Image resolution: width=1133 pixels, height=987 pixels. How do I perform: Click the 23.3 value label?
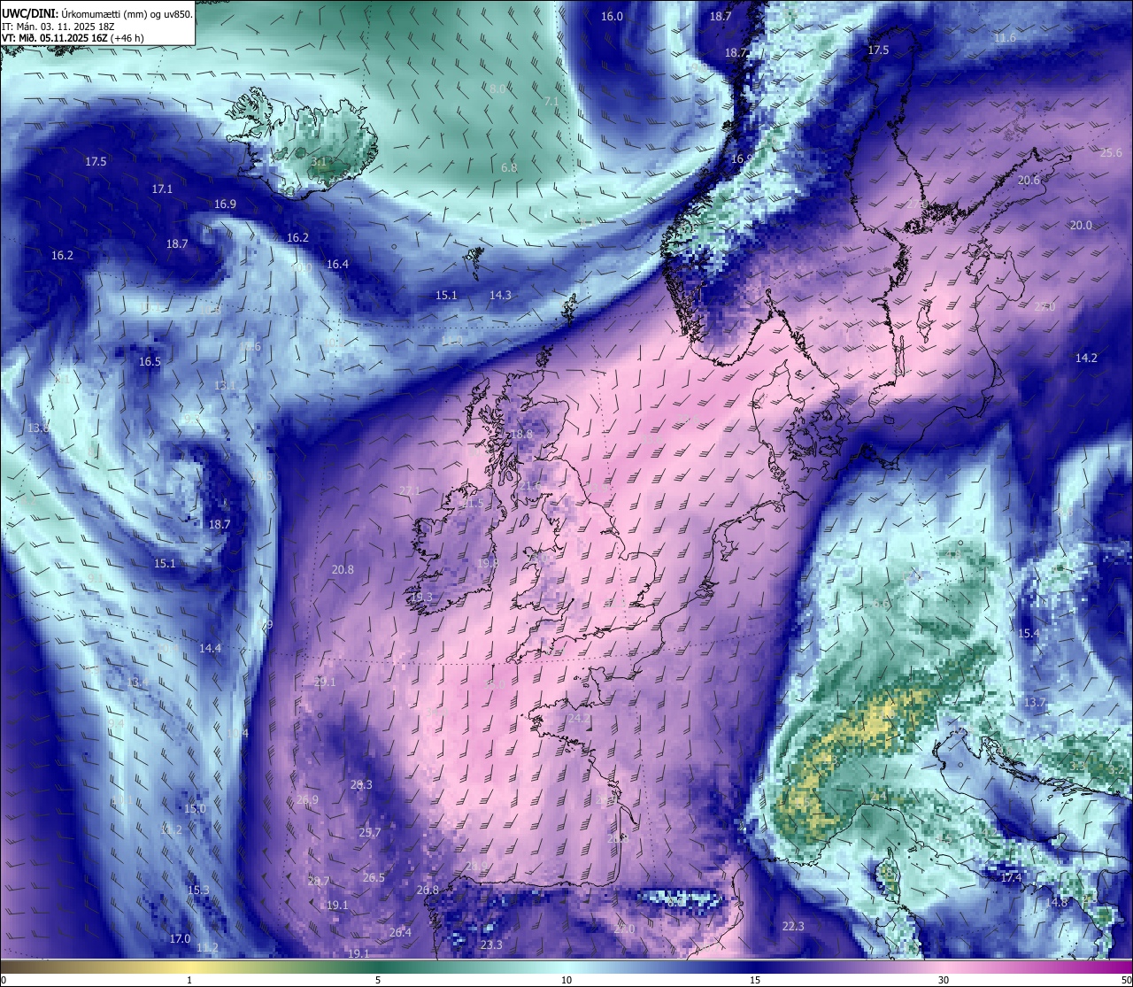point(490,945)
